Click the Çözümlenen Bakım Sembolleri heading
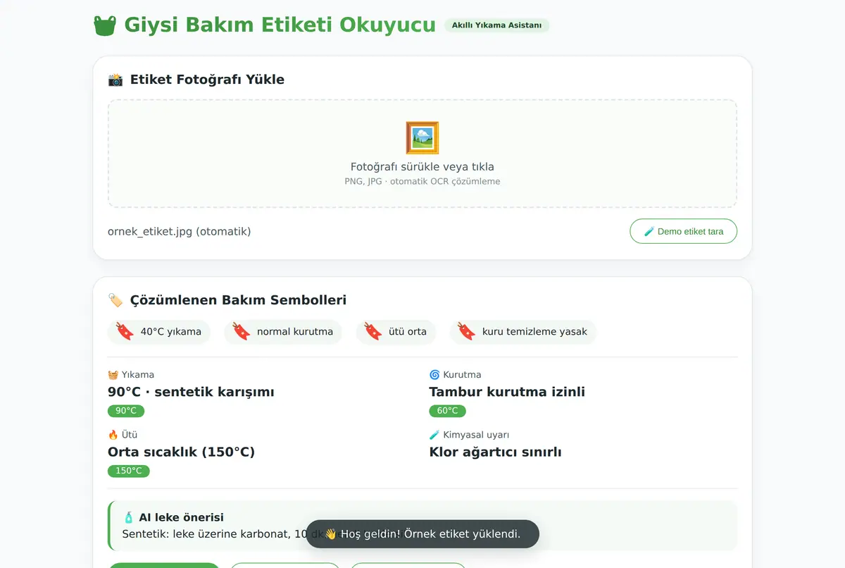 click(238, 300)
